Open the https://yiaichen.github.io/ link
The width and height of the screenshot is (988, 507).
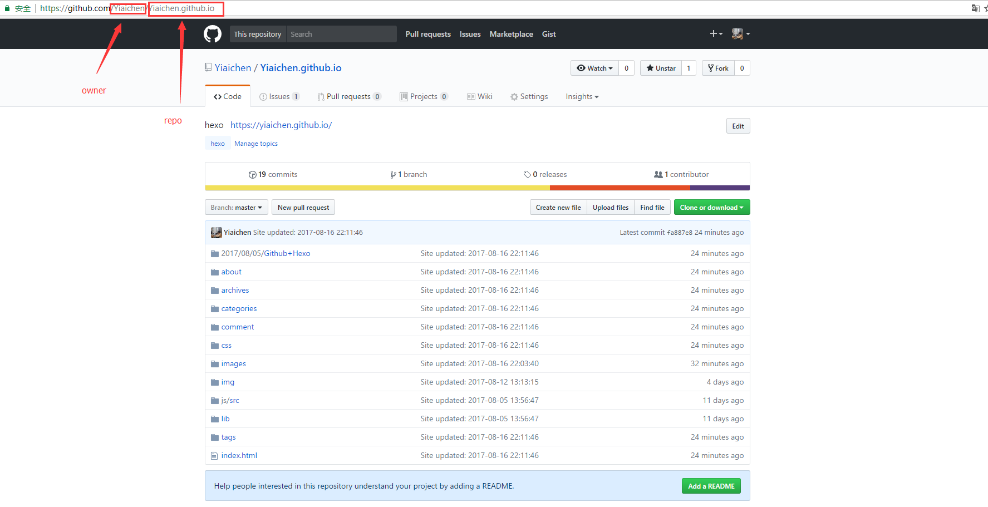[x=281, y=125]
